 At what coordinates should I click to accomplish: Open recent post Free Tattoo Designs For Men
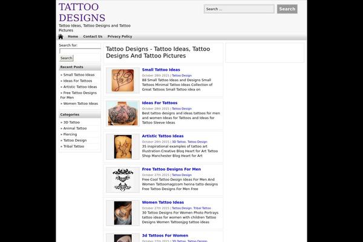79,95
